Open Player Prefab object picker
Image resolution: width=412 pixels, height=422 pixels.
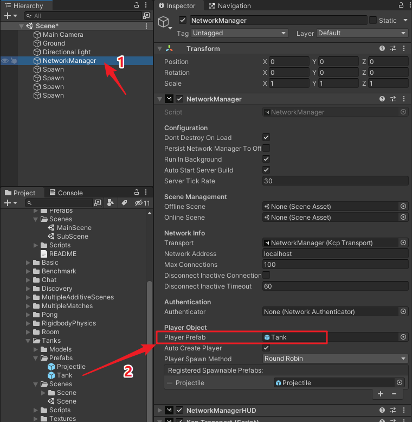[403, 337]
